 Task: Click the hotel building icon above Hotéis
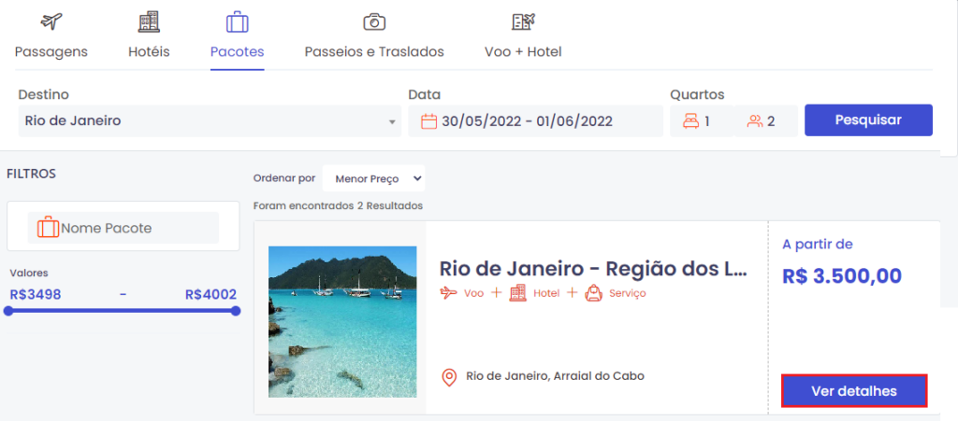coord(149,21)
